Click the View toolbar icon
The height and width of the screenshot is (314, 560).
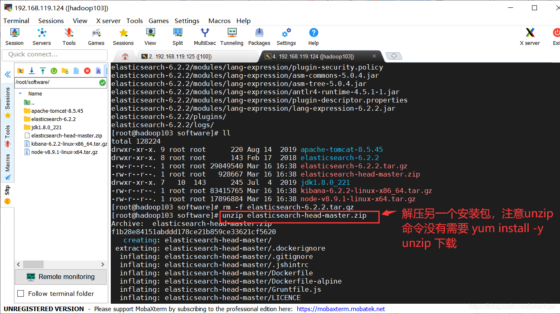pyautogui.click(x=150, y=37)
